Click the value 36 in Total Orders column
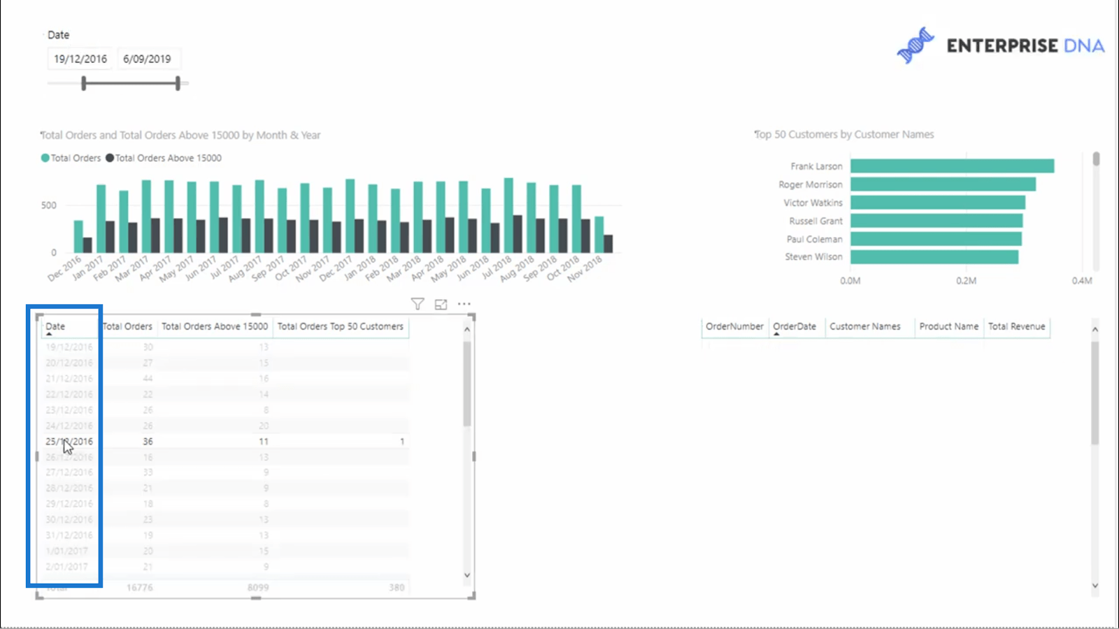This screenshot has width=1119, height=629. pyautogui.click(x=148, y=442)
